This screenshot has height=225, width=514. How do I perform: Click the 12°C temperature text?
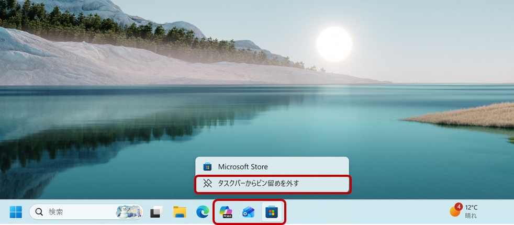pos(471,208)
